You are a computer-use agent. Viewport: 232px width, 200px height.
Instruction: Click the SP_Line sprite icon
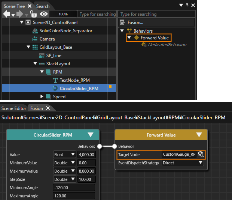pyautogui.click(x=42, y=56)
